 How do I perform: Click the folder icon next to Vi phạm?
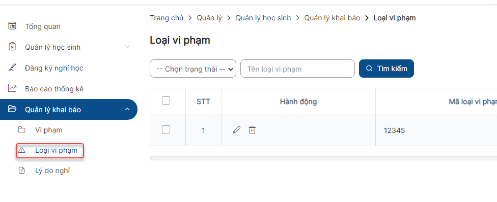coord(21,129)
